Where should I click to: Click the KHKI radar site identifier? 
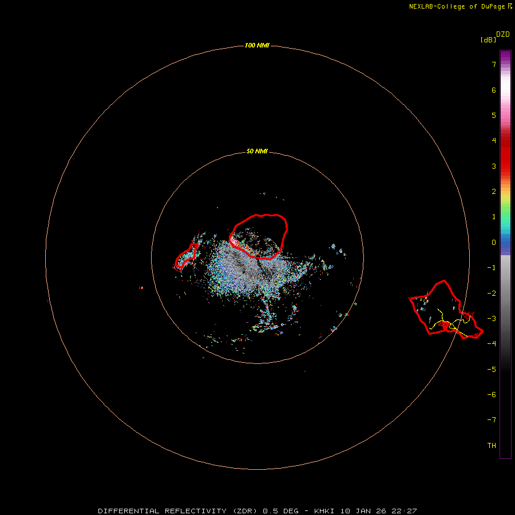324,511
